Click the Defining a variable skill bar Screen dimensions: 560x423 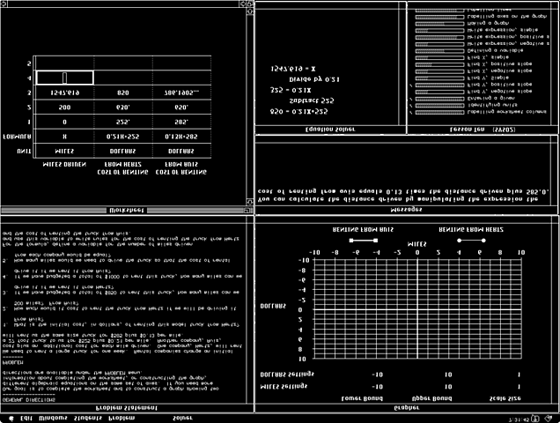click(x=439, y=51)
